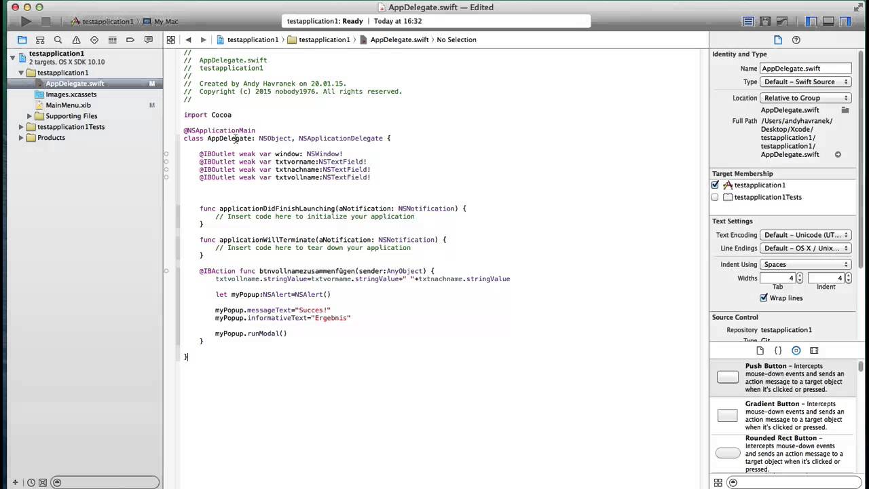Switch to the Standard editor
This screenshot has width=869, height=489.
click(748, 22)
